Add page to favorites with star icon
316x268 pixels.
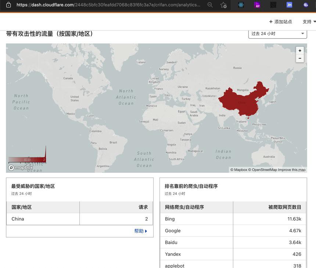point(223,5)
